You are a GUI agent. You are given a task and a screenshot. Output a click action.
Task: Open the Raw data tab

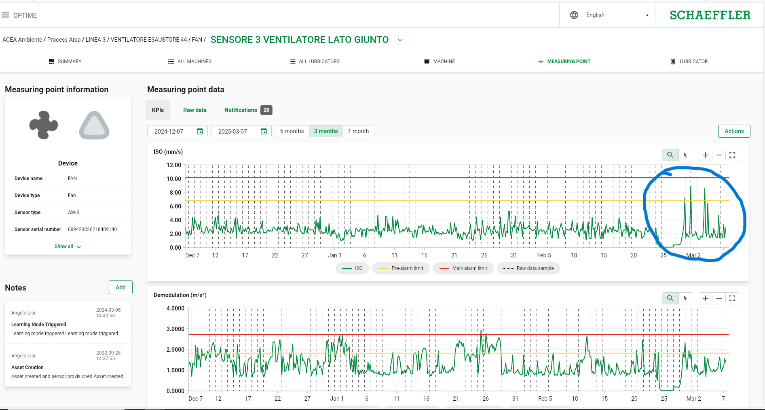[194, 110]
